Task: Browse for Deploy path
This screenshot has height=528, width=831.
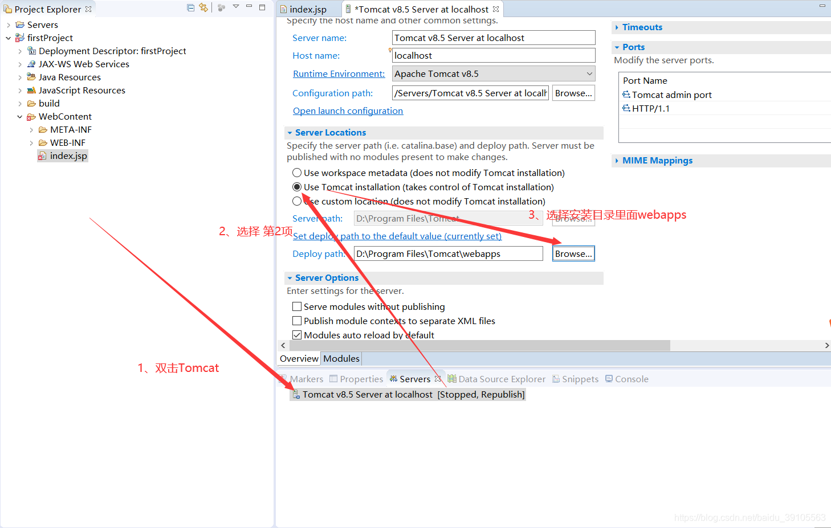Action: [x=573, y=253]
